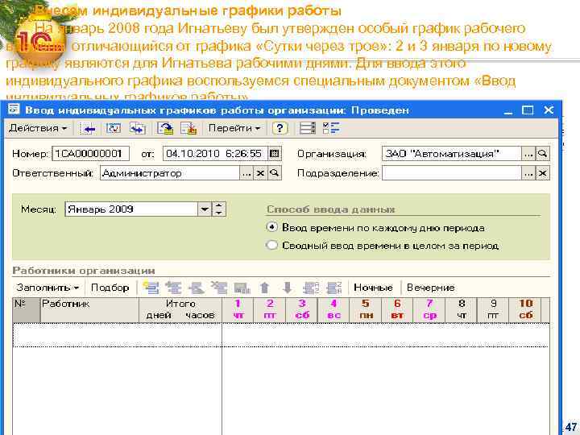The height and width of the screenshot is (435, 580).
Task: Click the Подбор button
Action: point(110,288)
